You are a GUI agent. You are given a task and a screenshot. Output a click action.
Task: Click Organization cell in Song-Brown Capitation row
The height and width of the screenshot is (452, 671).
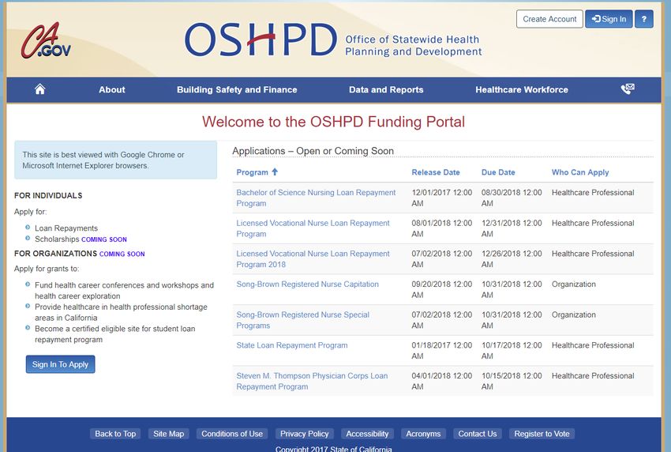(573, 284)
